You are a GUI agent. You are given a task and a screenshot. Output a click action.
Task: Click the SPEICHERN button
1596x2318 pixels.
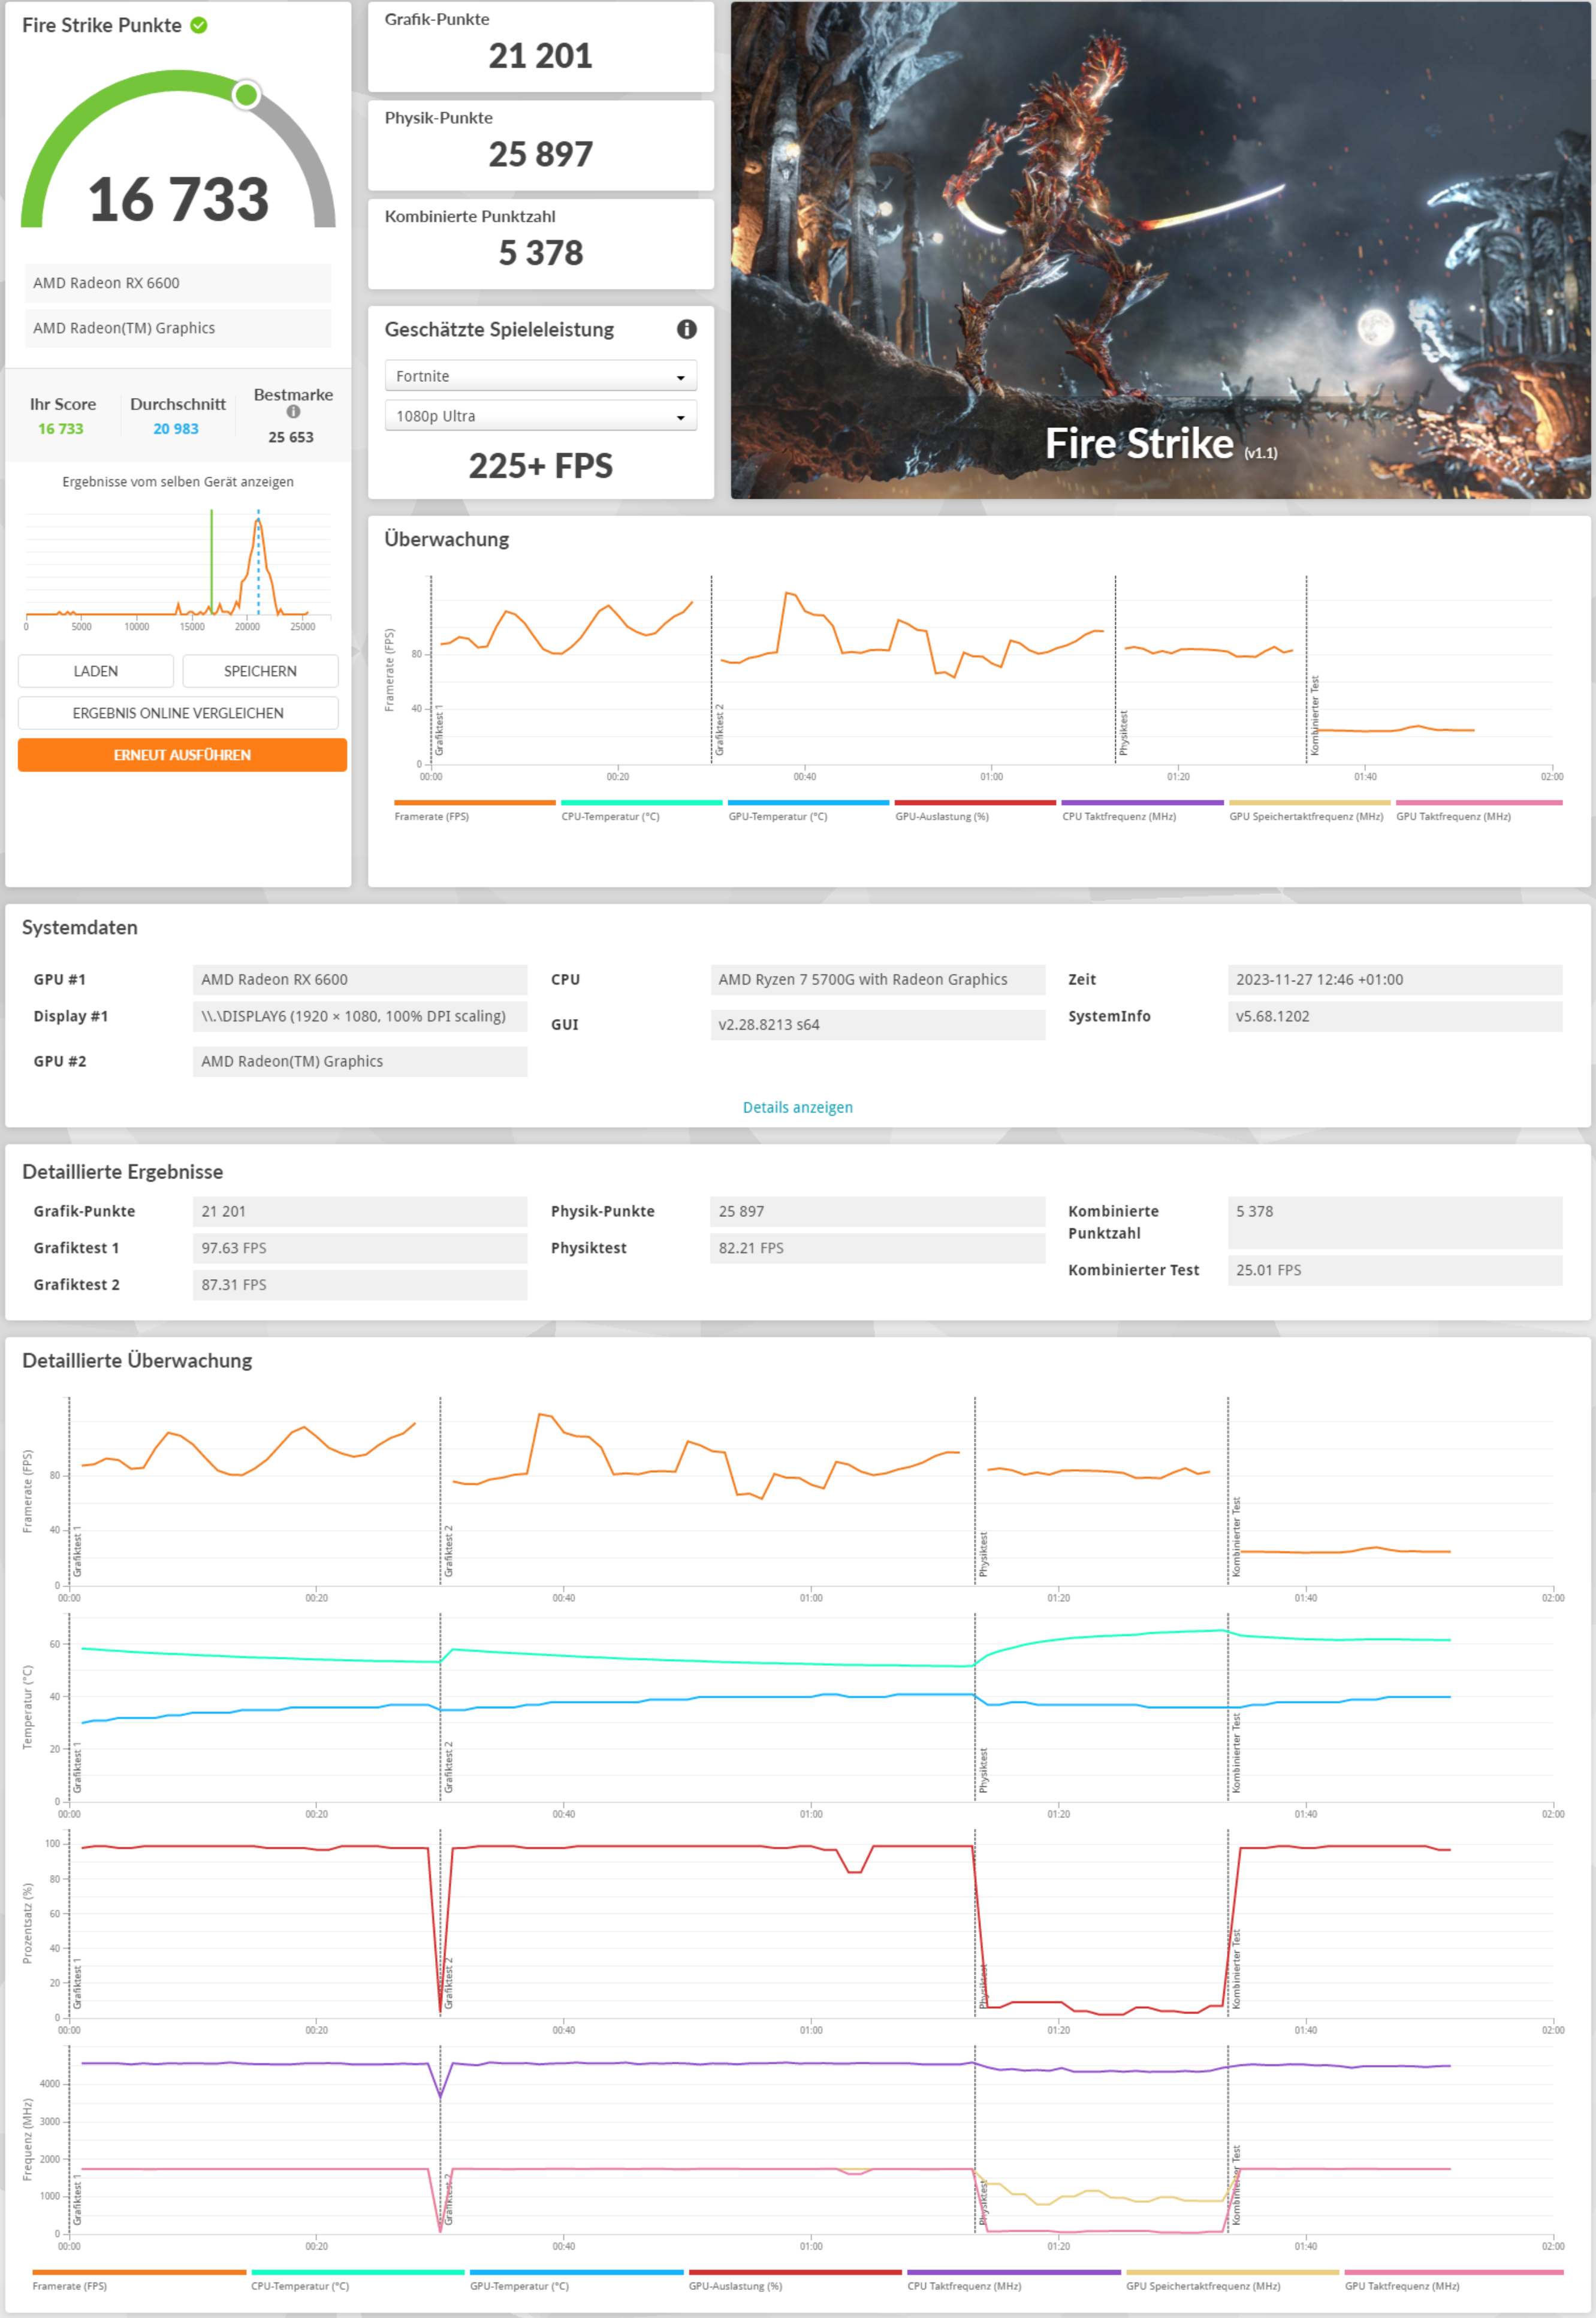coord(260,671)
